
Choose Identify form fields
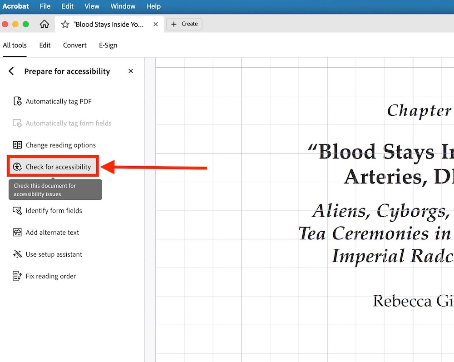tap(54, 211)
